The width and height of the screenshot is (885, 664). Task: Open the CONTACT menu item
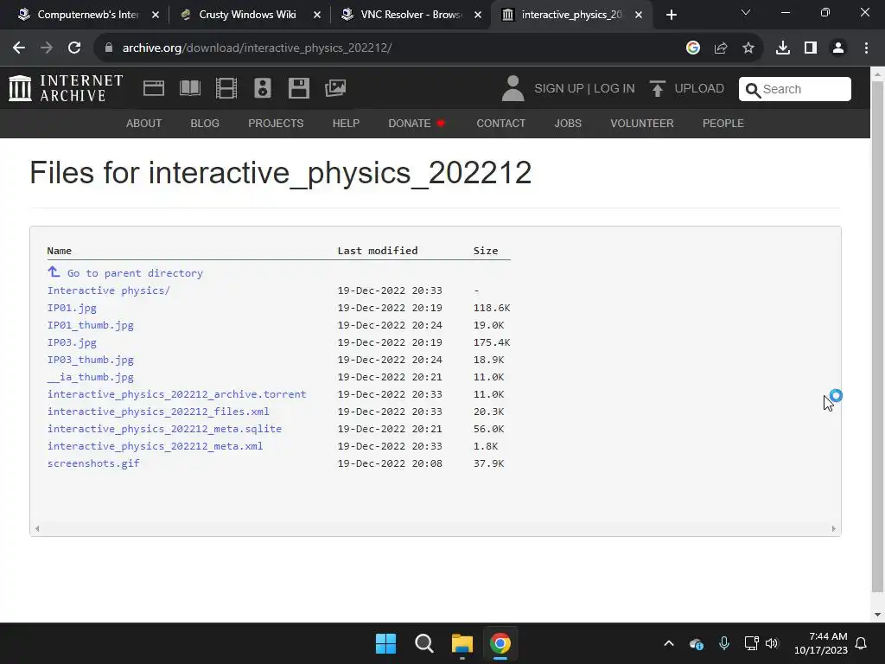click(x=501, y=123)
